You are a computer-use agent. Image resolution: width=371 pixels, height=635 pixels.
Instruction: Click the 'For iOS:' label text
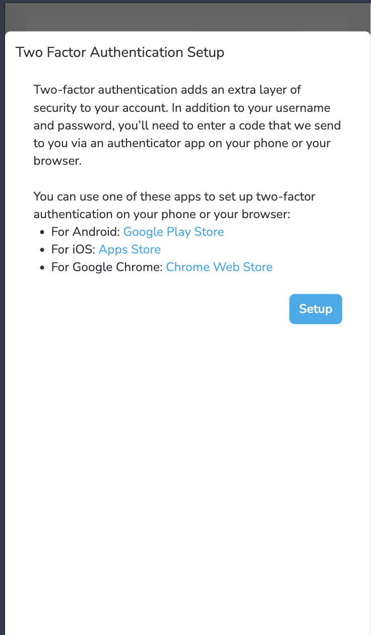73,249
